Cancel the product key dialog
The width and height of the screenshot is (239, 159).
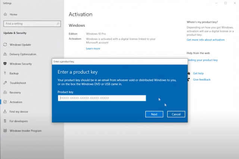coord(176,114)
